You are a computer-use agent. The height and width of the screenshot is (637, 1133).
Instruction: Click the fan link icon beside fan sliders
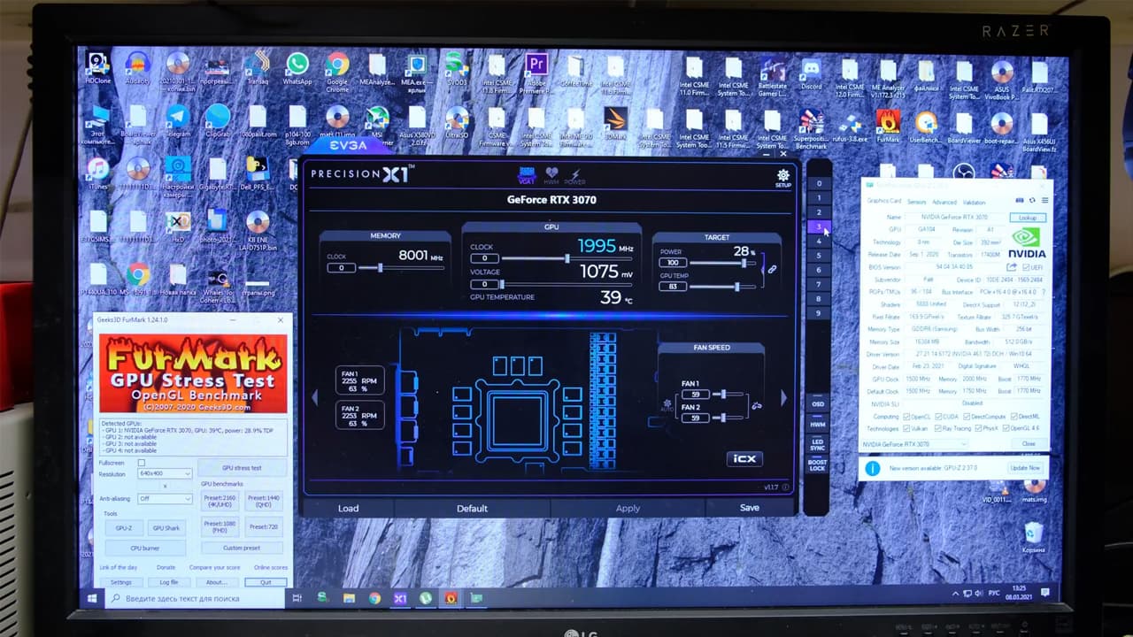click(757, 406)
